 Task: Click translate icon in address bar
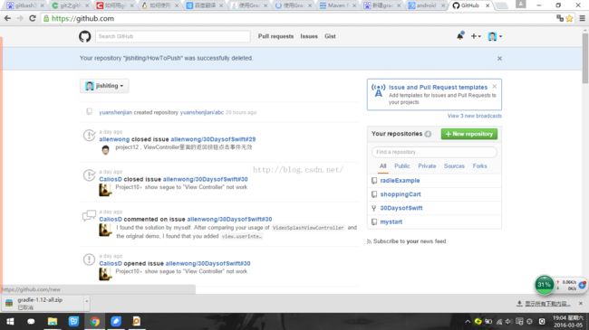560,18
